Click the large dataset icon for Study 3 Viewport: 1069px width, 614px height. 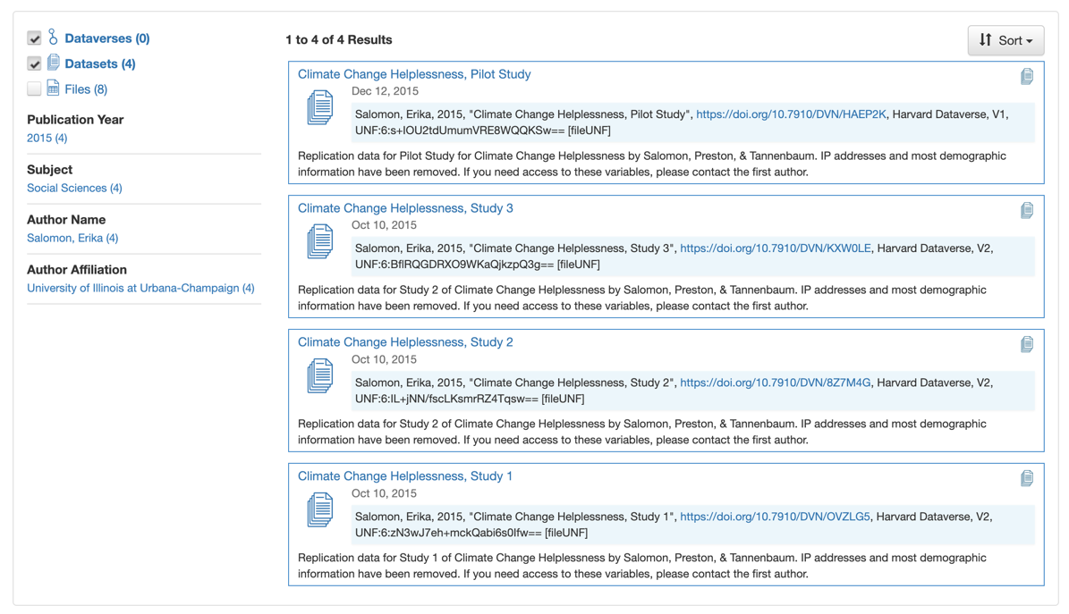319,241
